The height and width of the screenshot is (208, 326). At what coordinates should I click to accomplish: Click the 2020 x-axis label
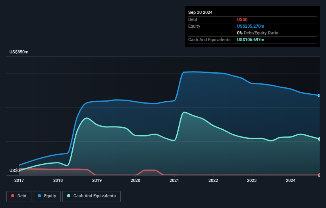pos(135,180)
